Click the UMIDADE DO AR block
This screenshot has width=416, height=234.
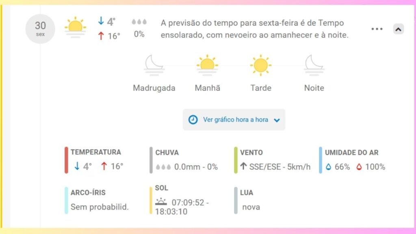coord(352,160)
